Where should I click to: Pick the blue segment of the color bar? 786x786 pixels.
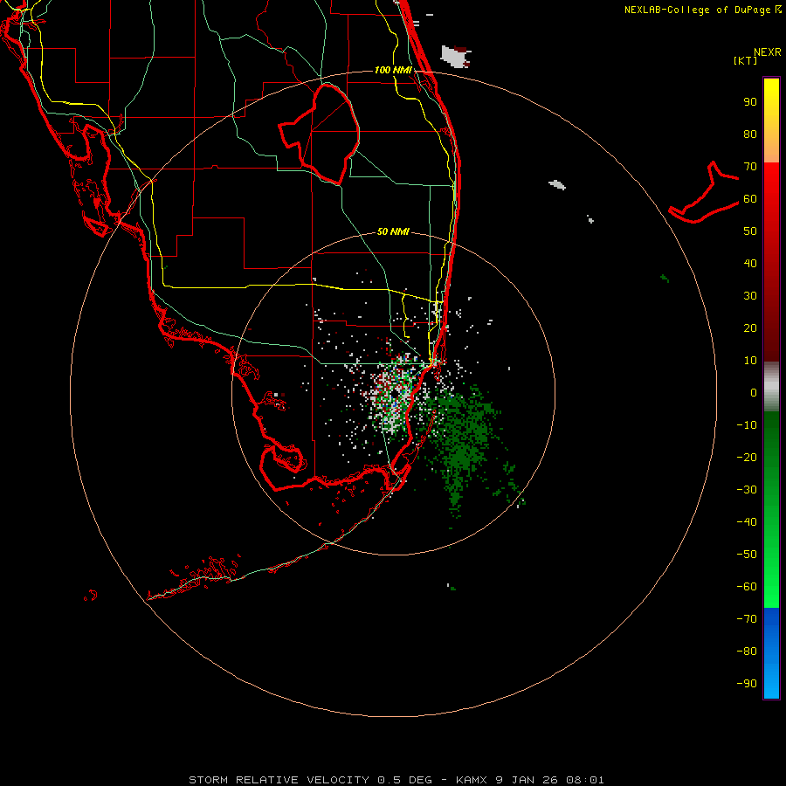click(771, 653)
